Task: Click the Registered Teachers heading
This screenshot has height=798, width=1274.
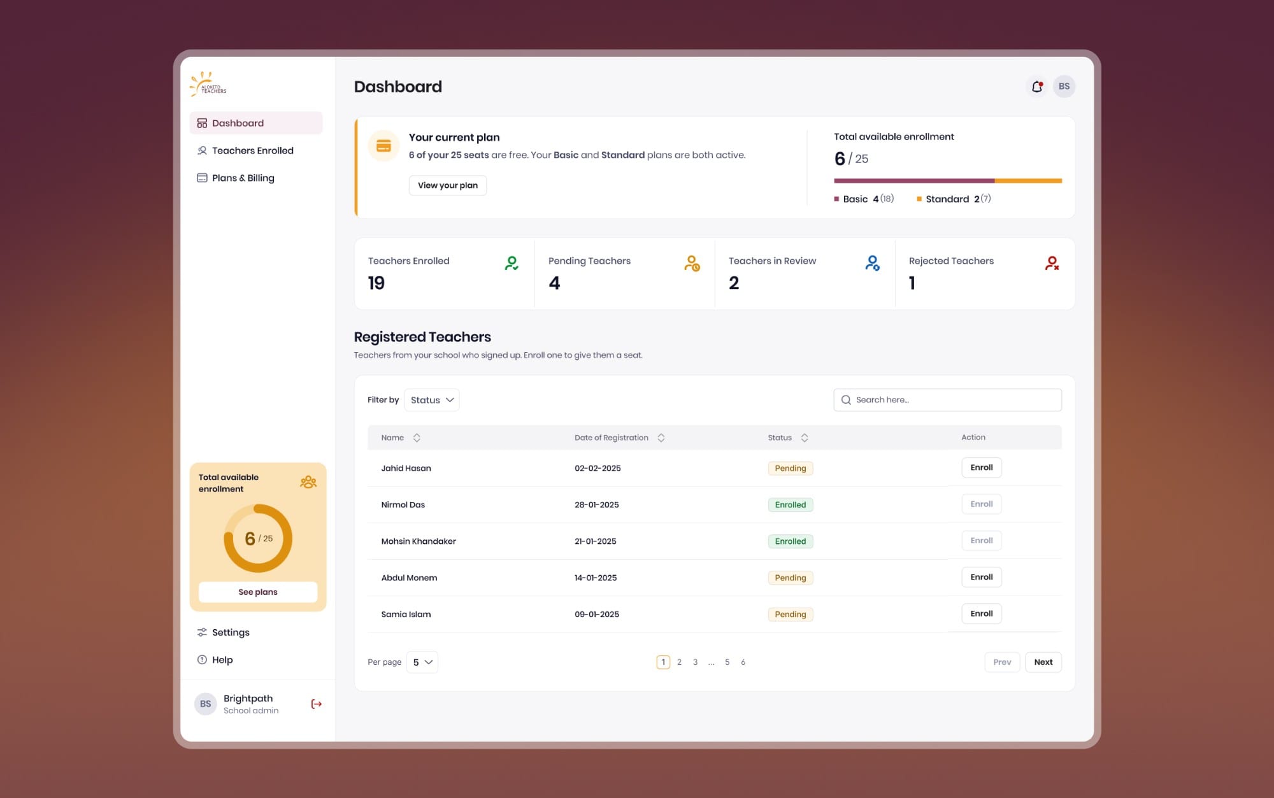Action: 422,337
